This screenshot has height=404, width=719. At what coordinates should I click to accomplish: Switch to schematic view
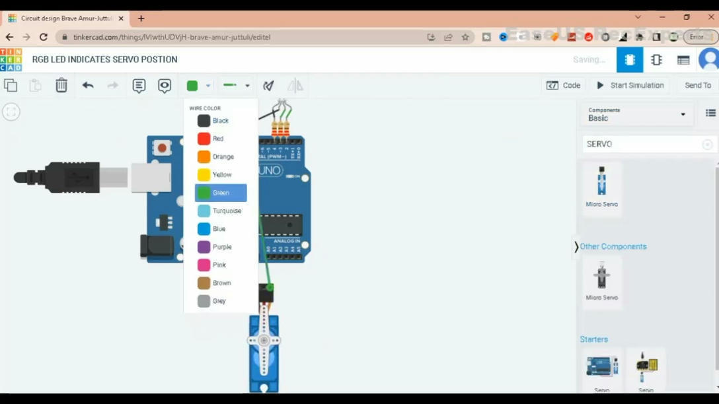657,59
